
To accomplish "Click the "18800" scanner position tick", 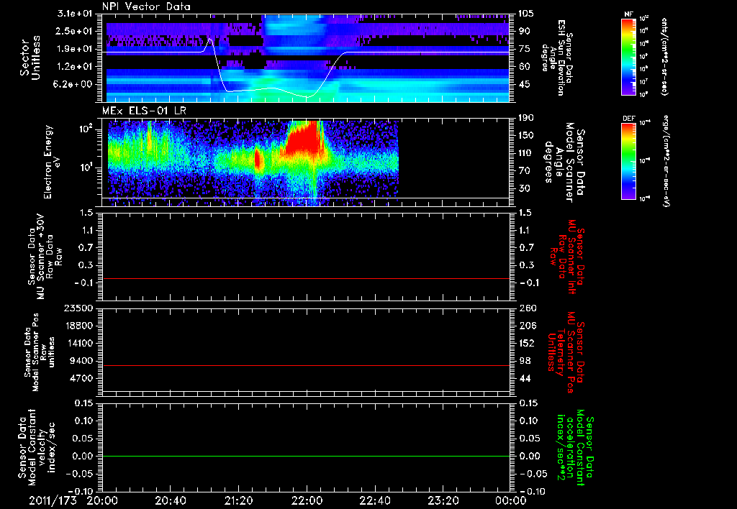I will tap(79, 326).
